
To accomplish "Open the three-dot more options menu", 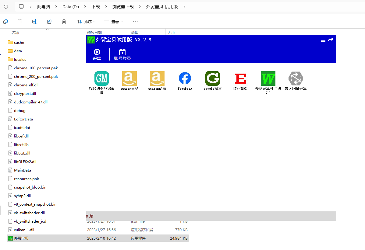I will click(x=135, y=22).
